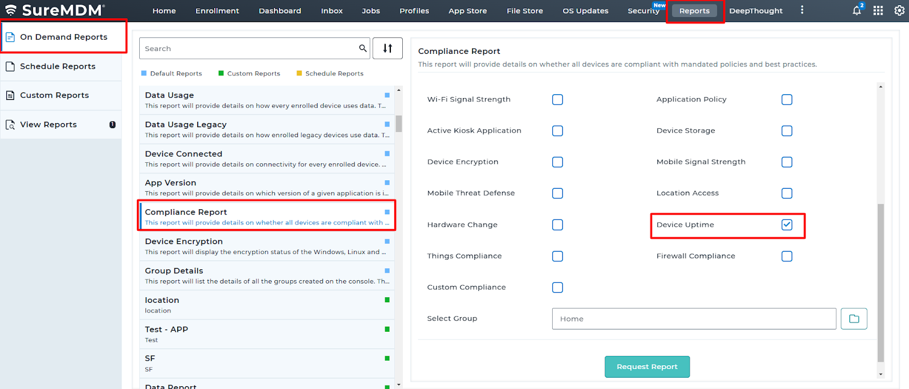Click the Schedule Reports sidebar icon
This screenshot has height=389, width=909.
coord(10,66)
